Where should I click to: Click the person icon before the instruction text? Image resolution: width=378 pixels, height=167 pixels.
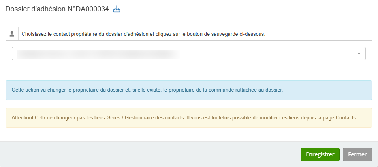pos(12,34)
